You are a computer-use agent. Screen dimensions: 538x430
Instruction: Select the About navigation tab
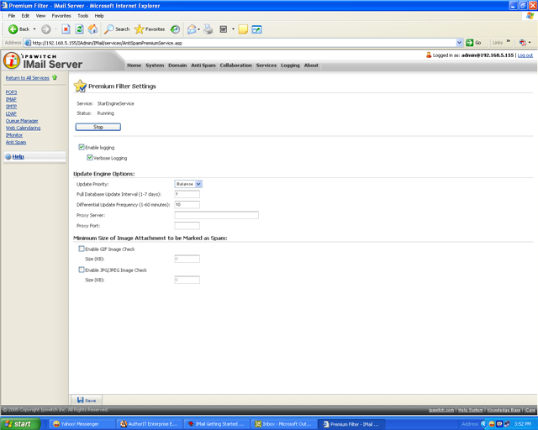click(x=311, y=66)
